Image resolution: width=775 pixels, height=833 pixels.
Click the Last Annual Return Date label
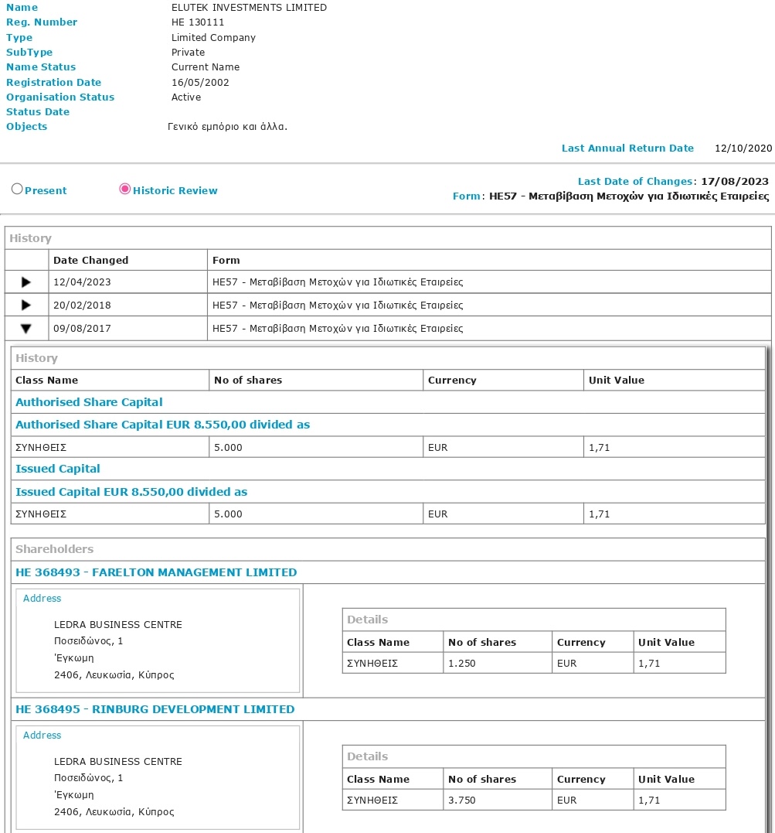click(x=627, y=149)
